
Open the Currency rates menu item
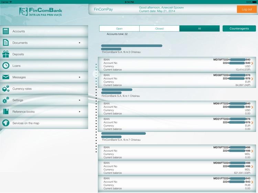tap(44, 89)
